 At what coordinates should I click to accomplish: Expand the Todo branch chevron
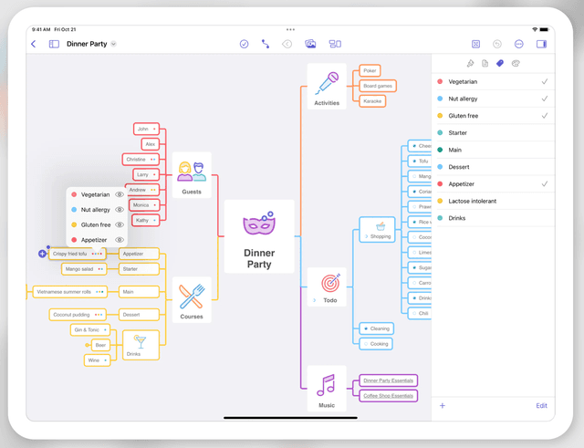click(x=315, y=300)
